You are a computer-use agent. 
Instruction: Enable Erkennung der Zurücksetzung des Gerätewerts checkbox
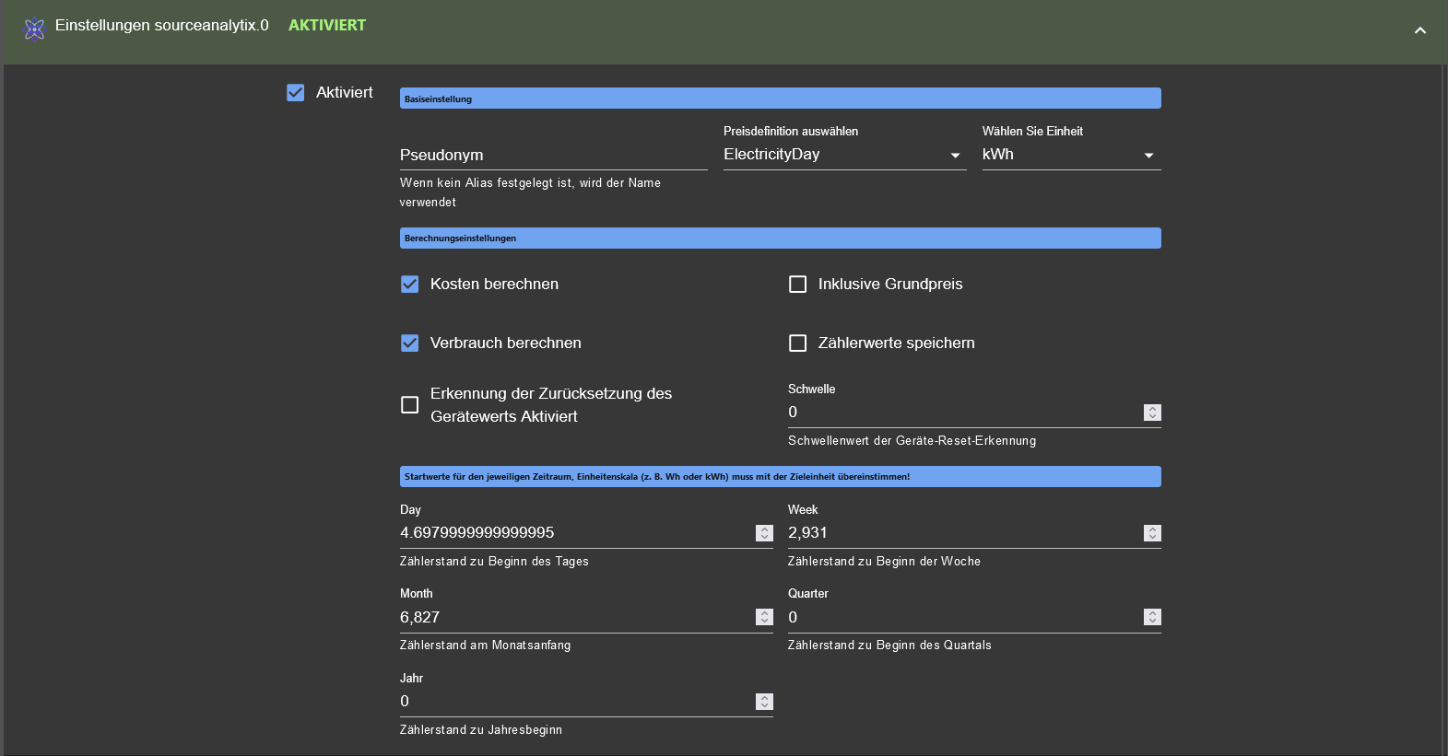click(410, 405)
